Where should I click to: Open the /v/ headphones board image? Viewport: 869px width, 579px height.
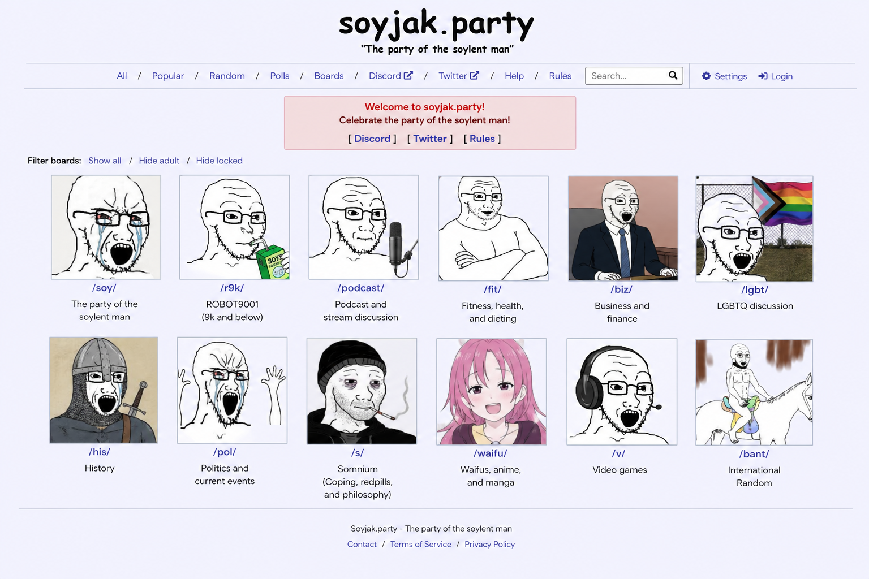pos(622,391)
